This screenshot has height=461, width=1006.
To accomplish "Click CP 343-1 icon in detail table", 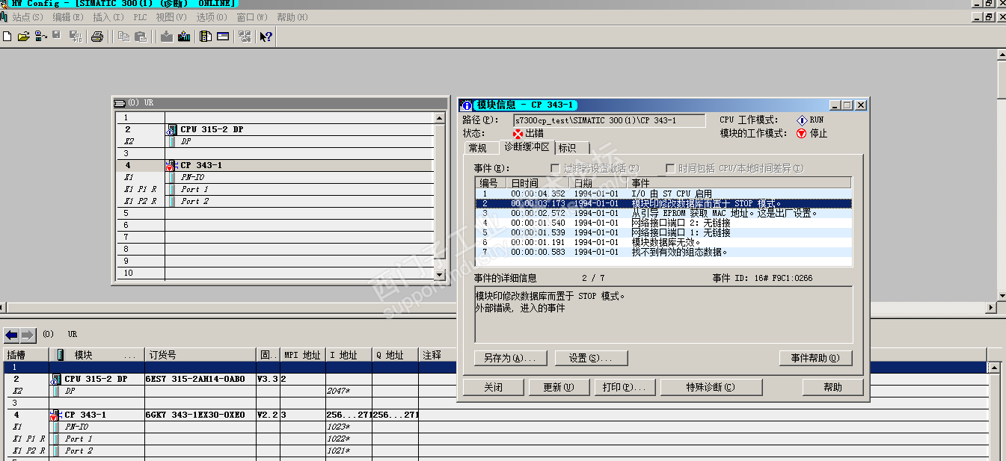I will (x=55, y=415).
